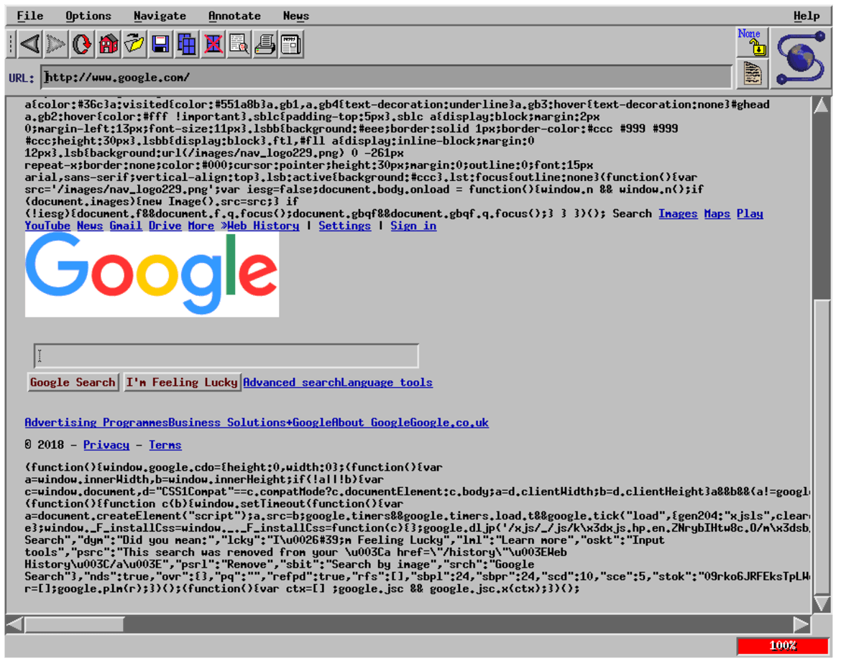Open the Navigate menu
This screenshot has height=666, width=841.
coord(160,16)
